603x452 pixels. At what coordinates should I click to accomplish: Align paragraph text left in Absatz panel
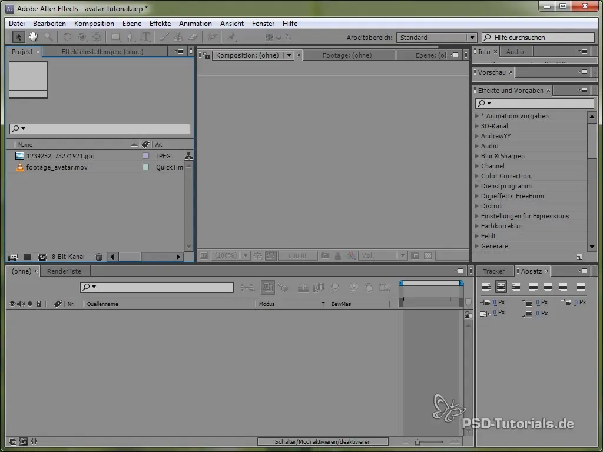pos(486,287)
